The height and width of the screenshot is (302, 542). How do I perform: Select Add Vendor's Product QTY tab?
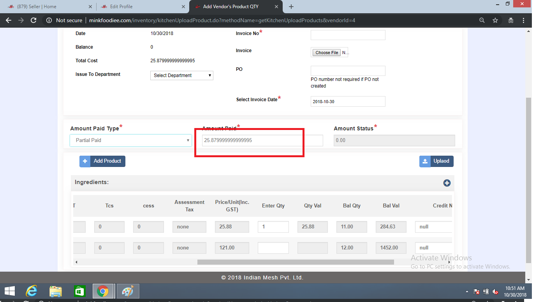point(236,7)
